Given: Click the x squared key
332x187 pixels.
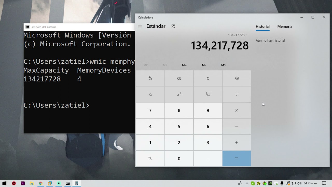Looking at the screenshot, I should [179, 94].
